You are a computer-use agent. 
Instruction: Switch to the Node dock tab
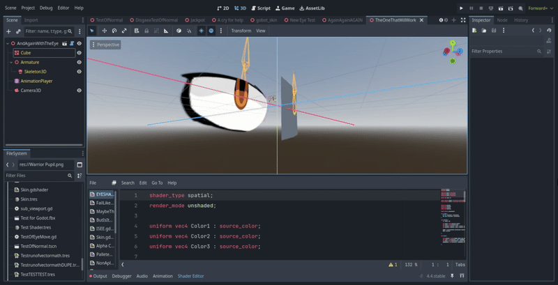click(502, 20)
